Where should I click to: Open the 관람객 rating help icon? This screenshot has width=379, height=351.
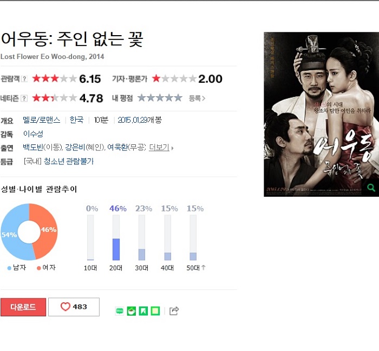point(24,79)
